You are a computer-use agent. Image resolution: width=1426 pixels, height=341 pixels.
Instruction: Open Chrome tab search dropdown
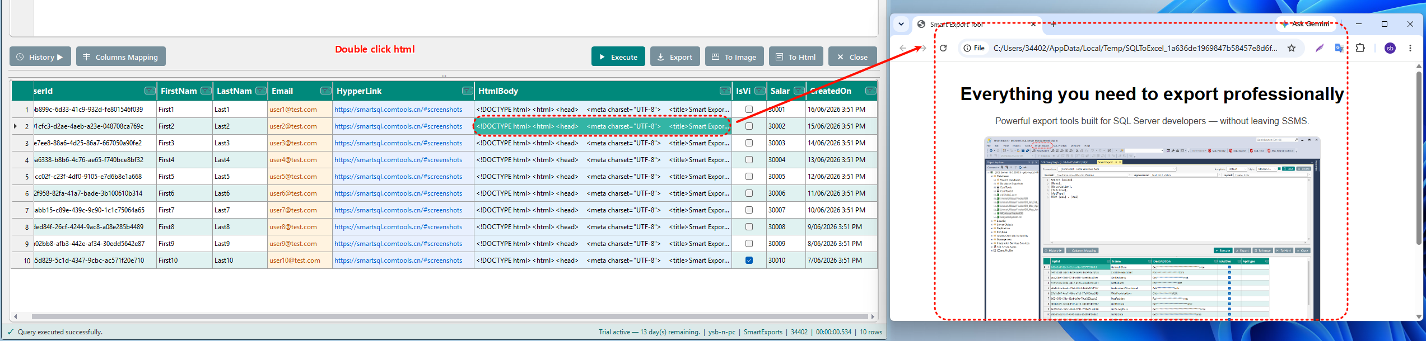pyautogui.click(x=901, y=24)
